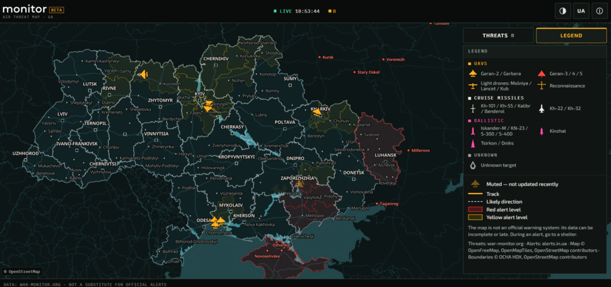Click the Likely direction dashed line sample
The width and height of the screenshot is (611, 287).
475,201
